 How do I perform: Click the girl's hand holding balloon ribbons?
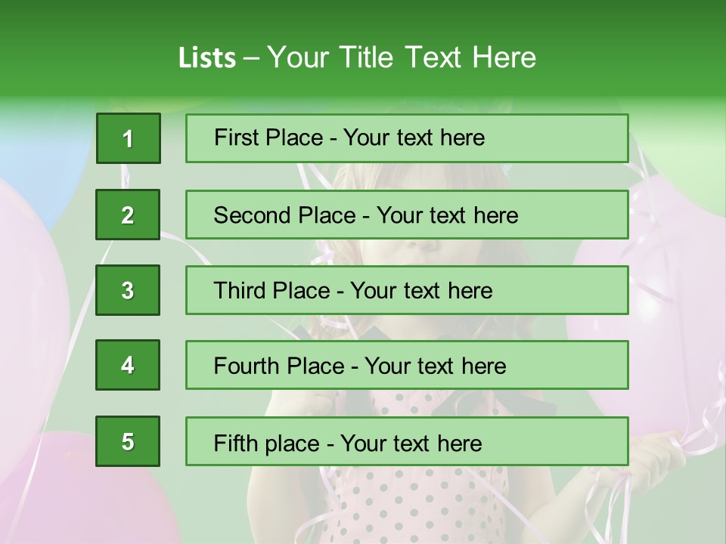click(652, 453)
